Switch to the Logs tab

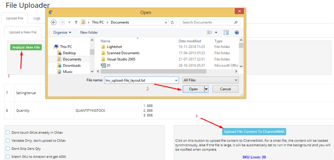[x=37, y=18]
